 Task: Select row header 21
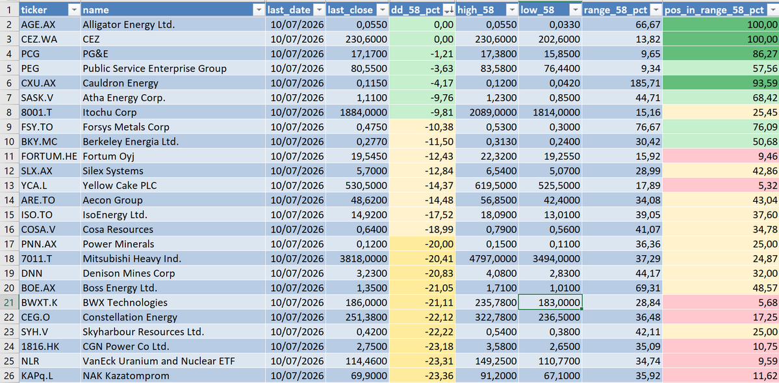pos(10,303)
